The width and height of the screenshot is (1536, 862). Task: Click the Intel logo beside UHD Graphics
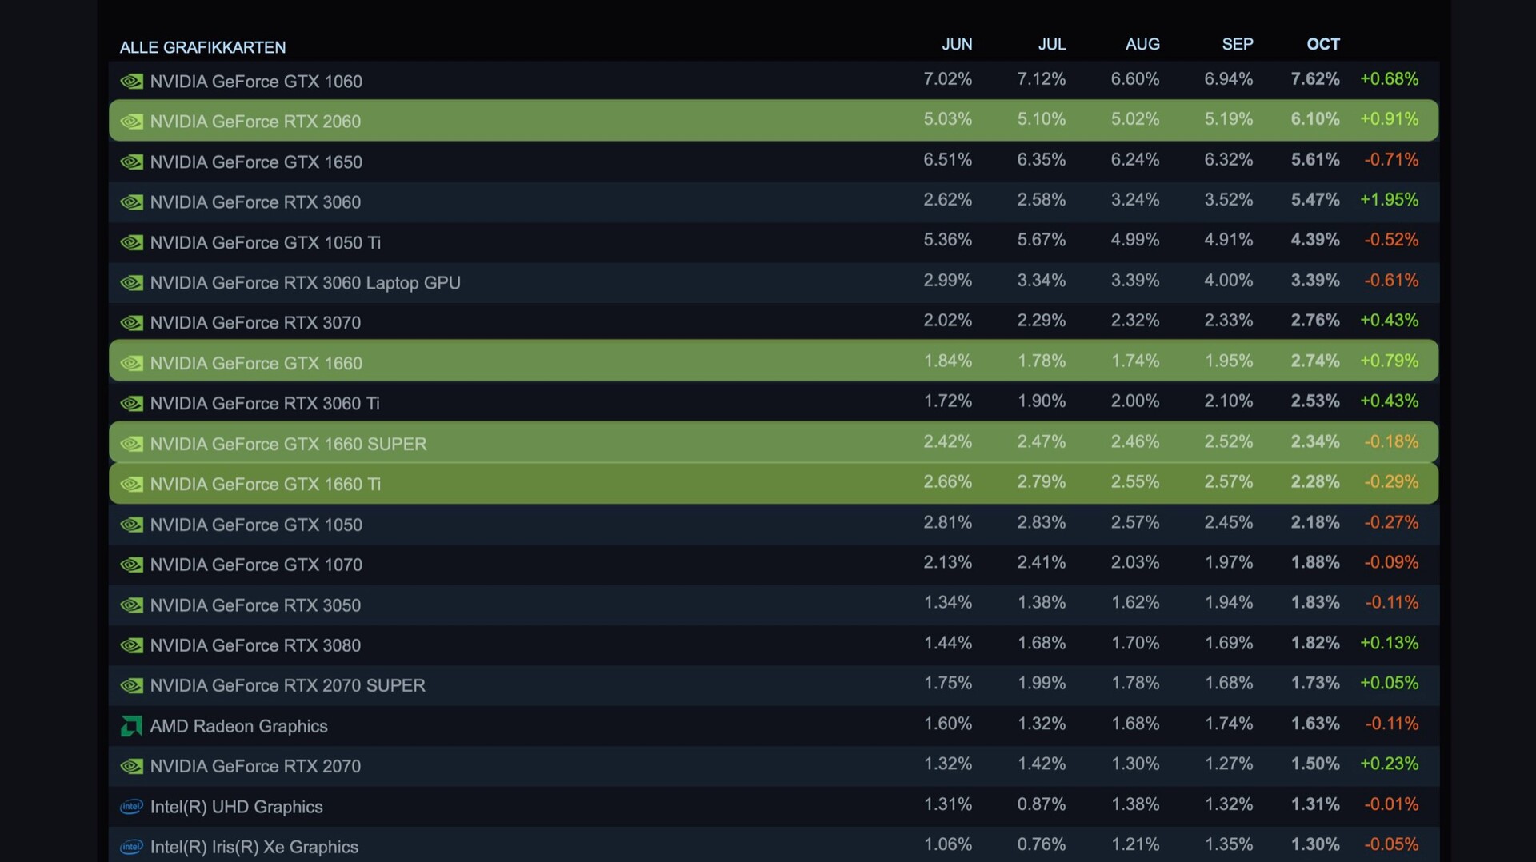coord(131,807)
